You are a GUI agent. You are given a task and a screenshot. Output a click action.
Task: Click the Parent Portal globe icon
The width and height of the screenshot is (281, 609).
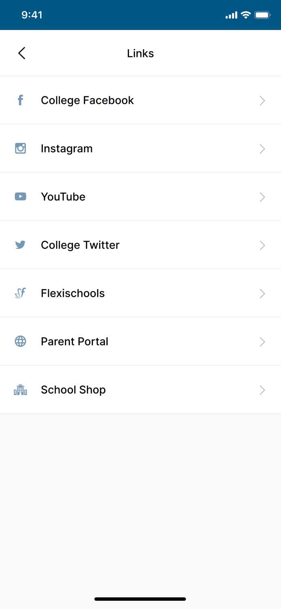20,341
